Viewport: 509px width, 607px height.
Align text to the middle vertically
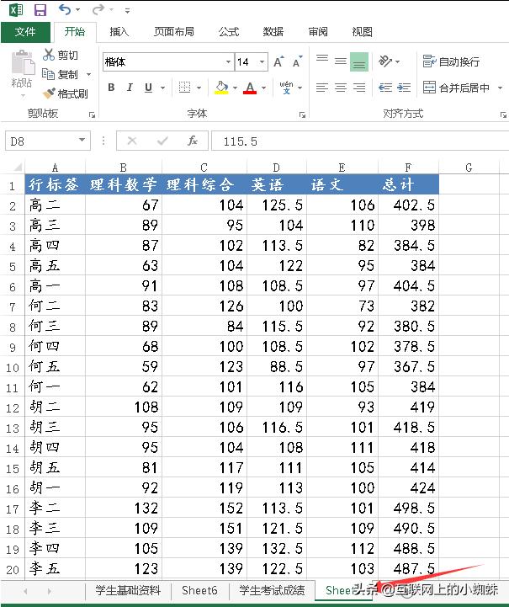tap(341, 61)
